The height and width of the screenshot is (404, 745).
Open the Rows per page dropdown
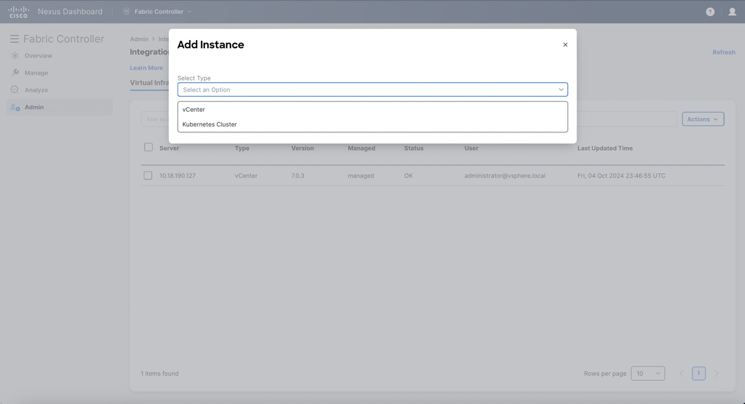[x=648, y=373]
